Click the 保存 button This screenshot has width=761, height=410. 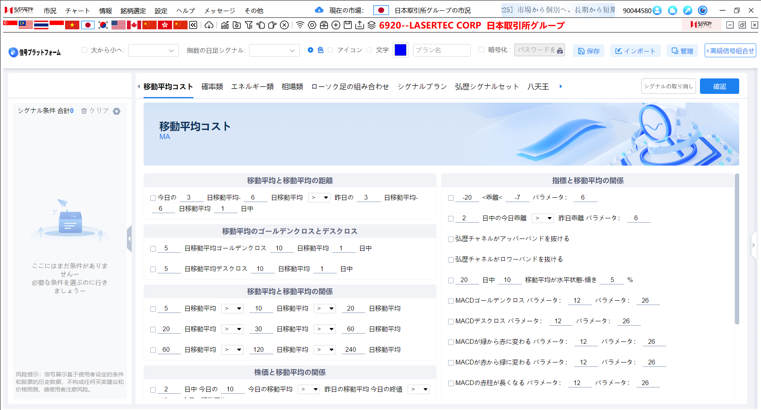point(588,51)
